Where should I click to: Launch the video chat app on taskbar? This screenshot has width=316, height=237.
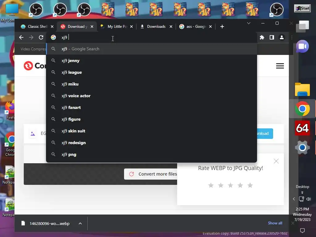pyautogui.click(x=302, y=47)
